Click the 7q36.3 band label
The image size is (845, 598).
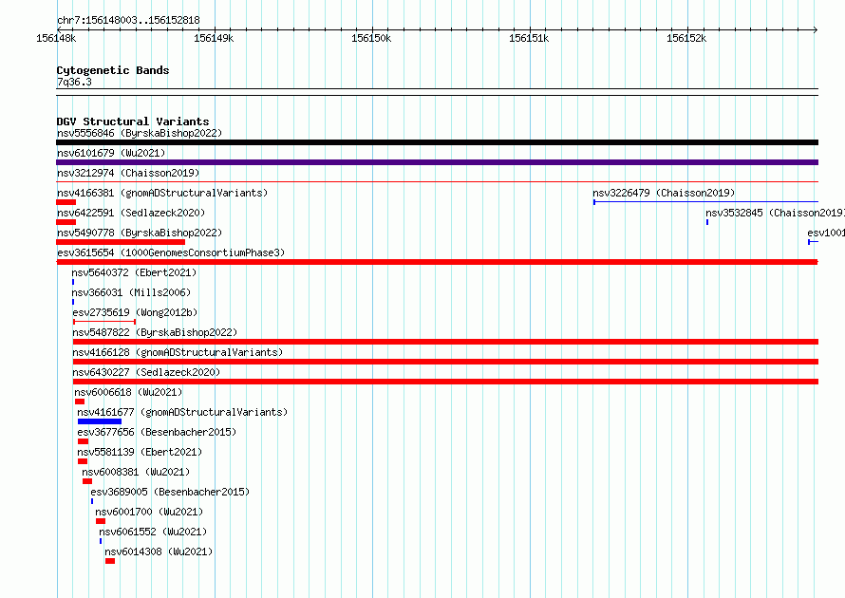coord(74,82)
